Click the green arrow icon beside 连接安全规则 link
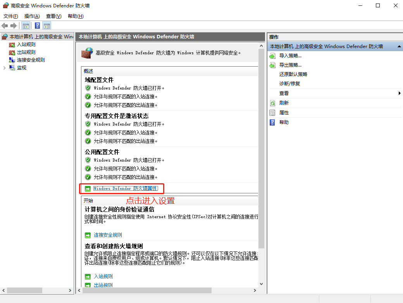The height and width of the screenshot is (303, 403). (x=88, y=235)
